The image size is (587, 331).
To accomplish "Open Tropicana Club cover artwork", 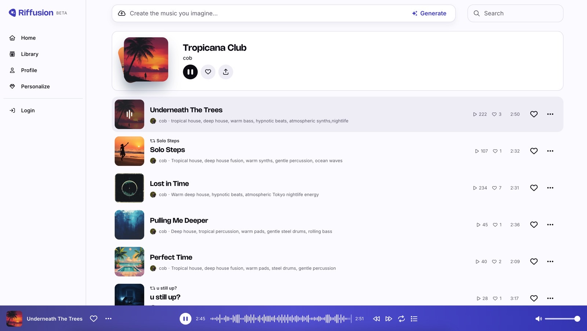I will click(146, 59).
